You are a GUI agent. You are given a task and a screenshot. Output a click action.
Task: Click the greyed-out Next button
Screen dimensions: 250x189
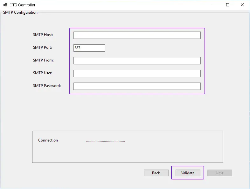tap(219, 173)
